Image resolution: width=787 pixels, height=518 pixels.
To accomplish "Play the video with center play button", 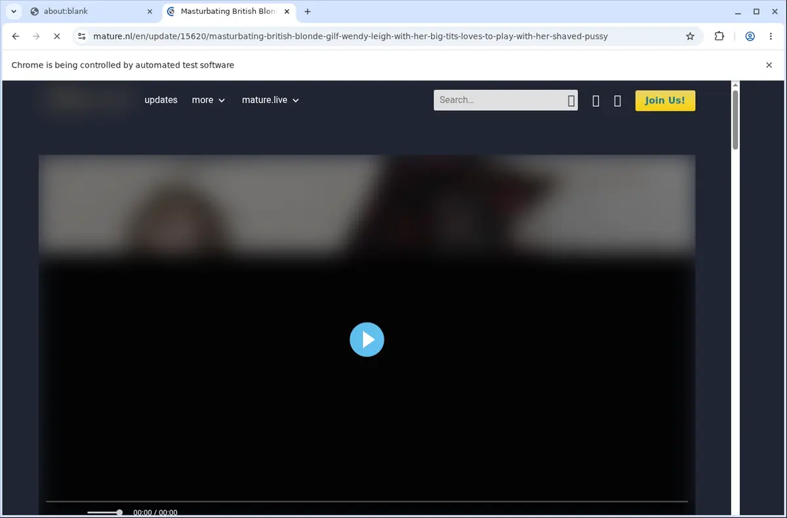I will click(x=367, y=340).
